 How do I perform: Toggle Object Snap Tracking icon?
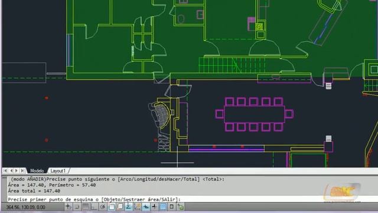click(x=129, y=207)
